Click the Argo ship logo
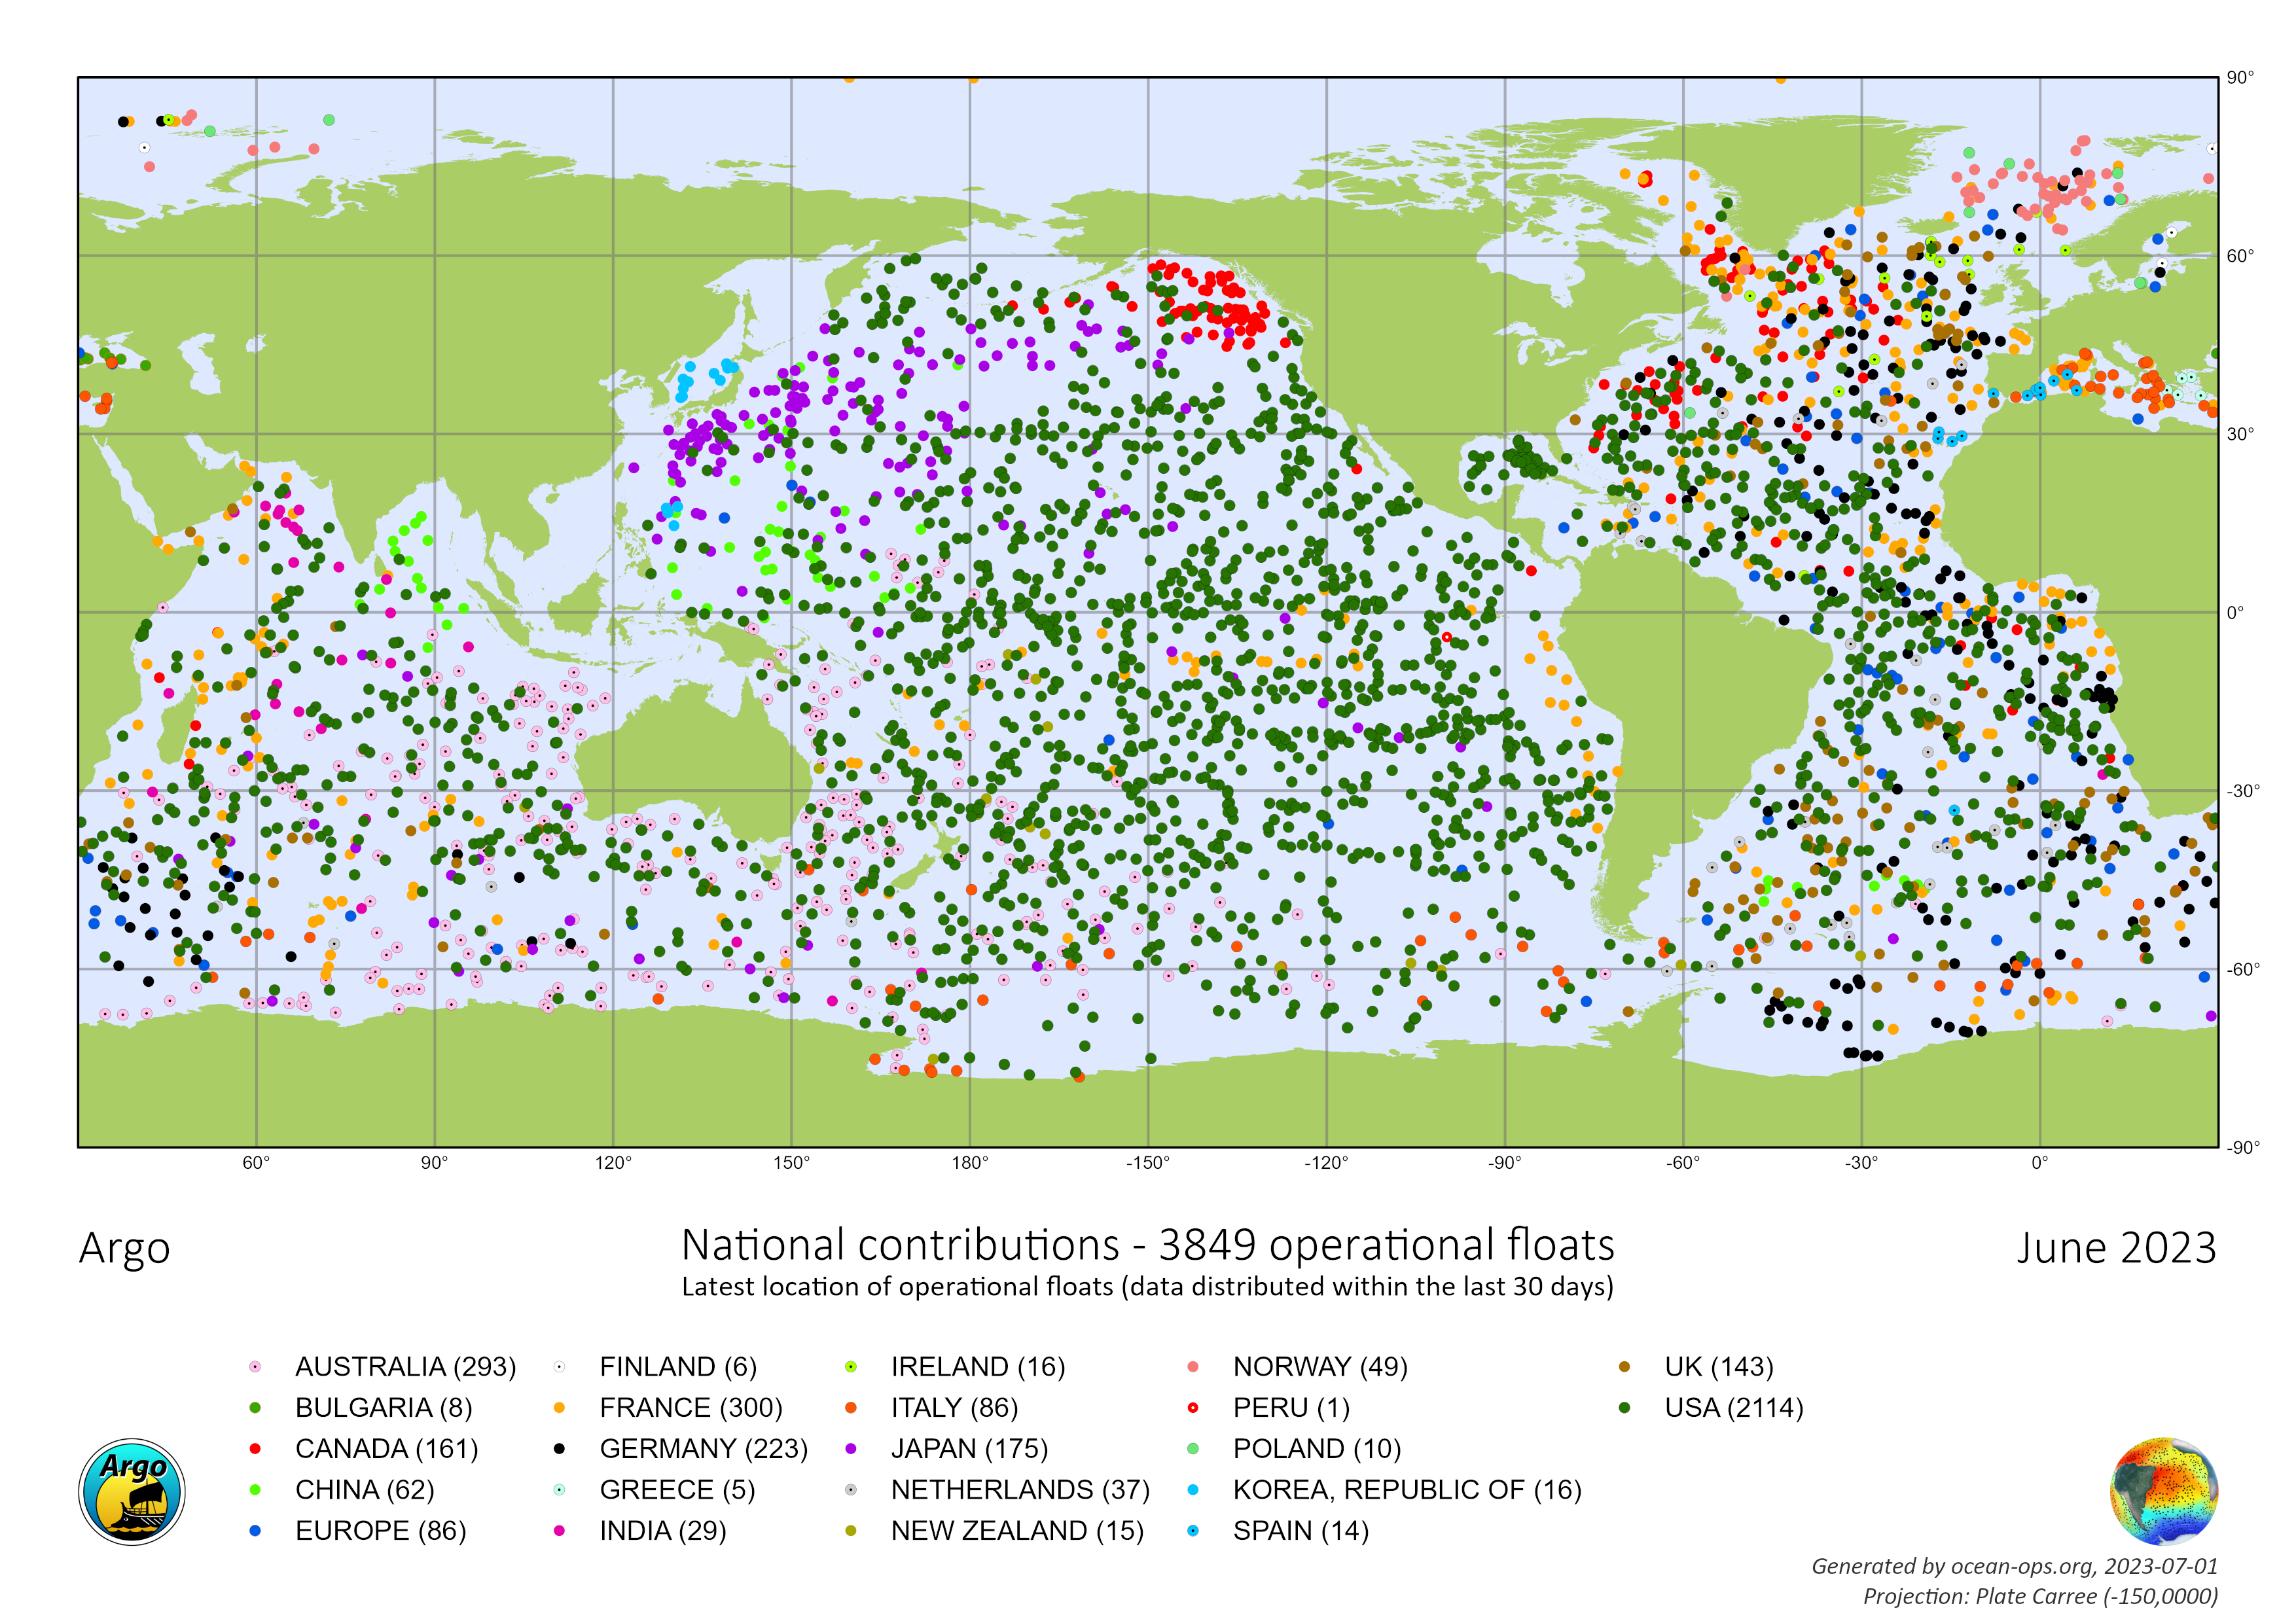 coord(131,1491)
